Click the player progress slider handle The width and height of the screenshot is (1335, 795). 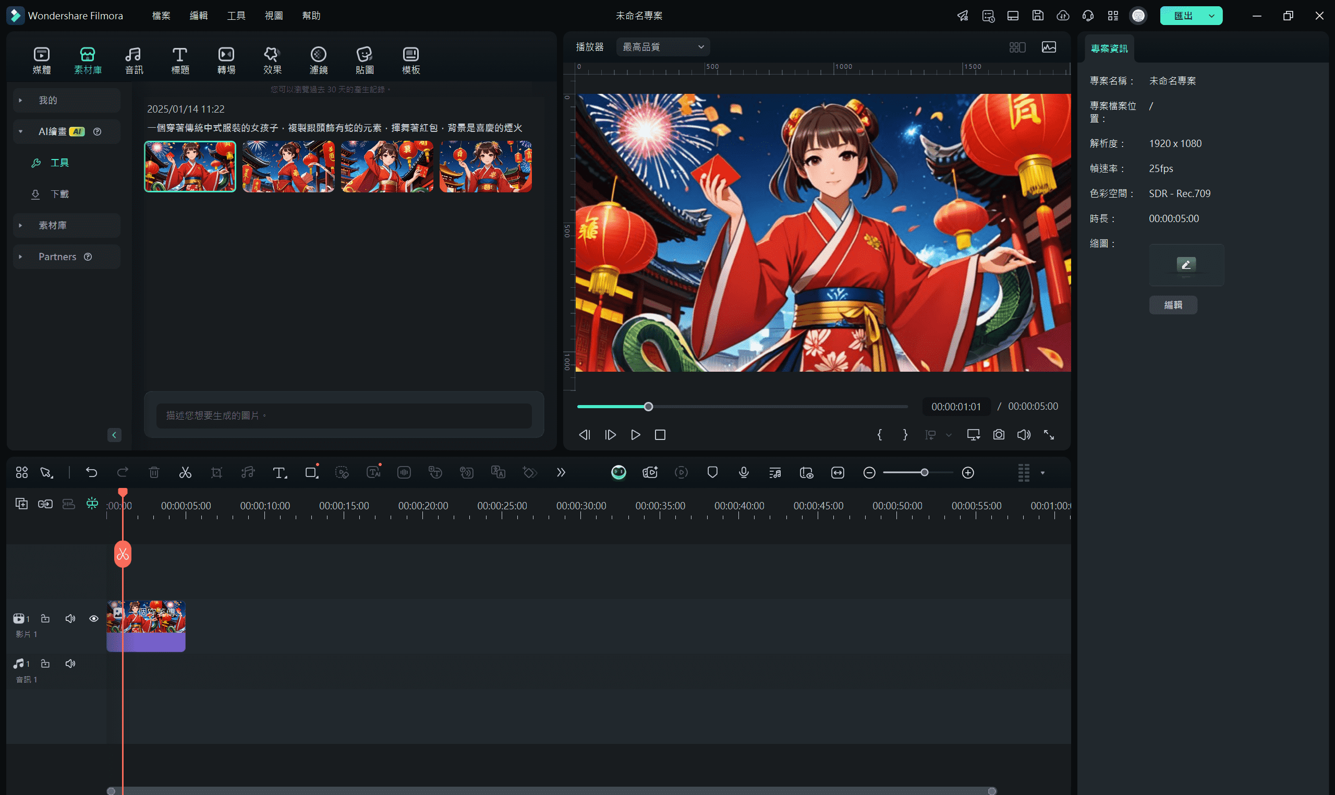click(x=648, y=407)
